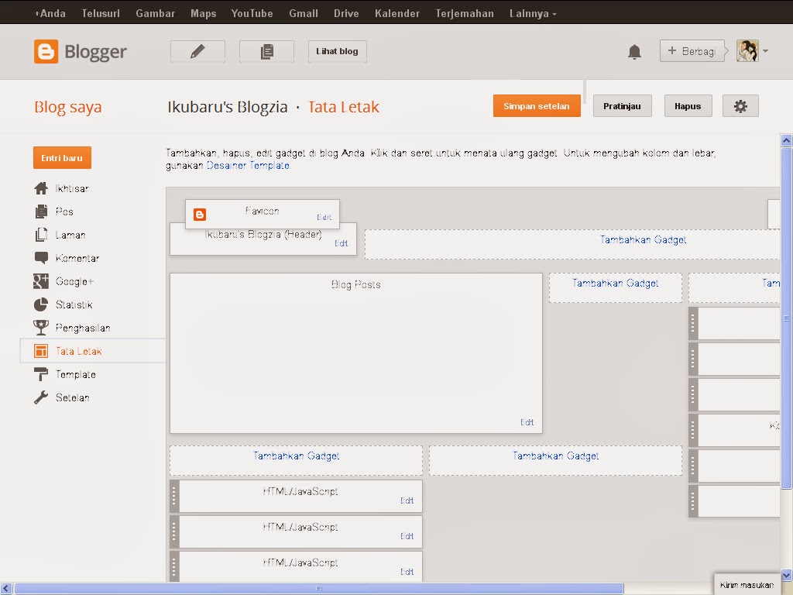Edit the Favicon gadget
The image size is (793, 595).
(x=324, y=218)
